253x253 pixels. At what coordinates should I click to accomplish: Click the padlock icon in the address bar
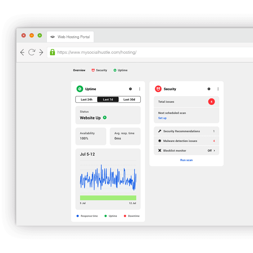[52, 52]
